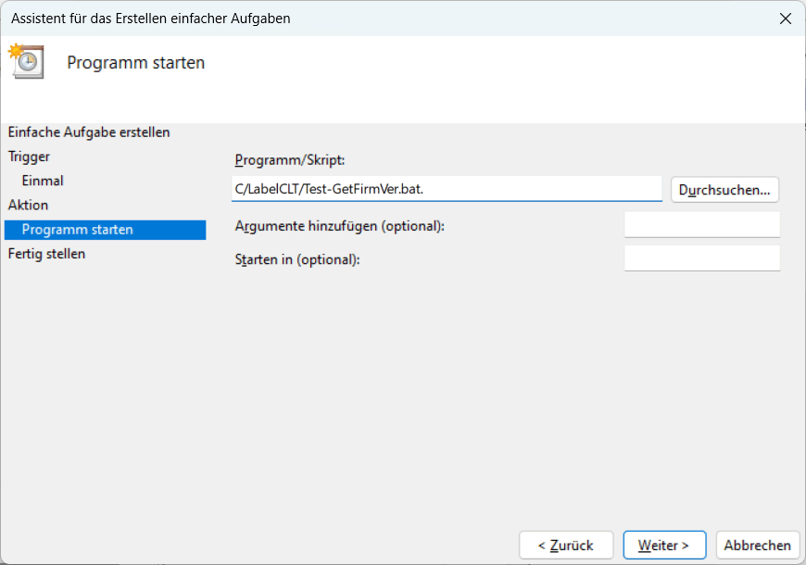Proceed with the 'Weiter >' button
This screenshot has height=565, width=806.
pos(664,546)
